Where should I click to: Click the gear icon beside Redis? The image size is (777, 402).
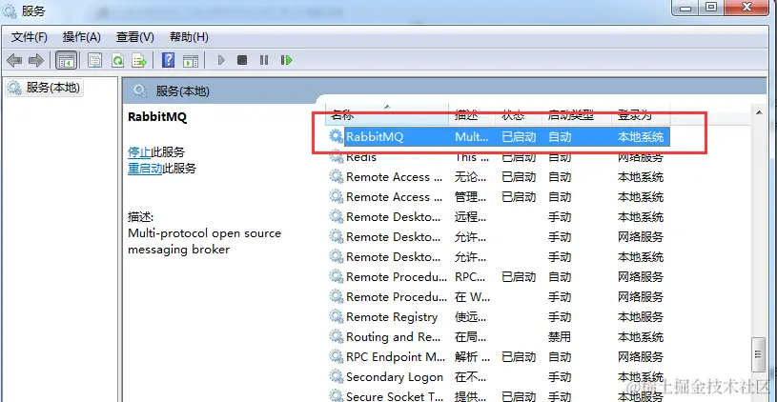pos(337,157)
